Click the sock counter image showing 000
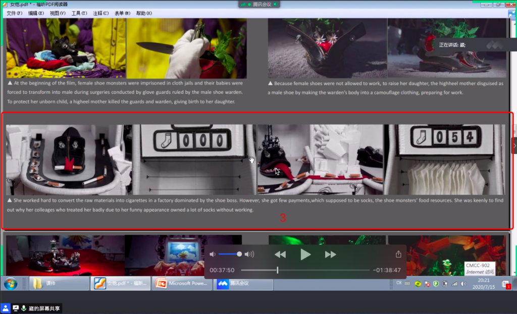The width and height of the screenshot is (517, 314). (x=194, y=160)
